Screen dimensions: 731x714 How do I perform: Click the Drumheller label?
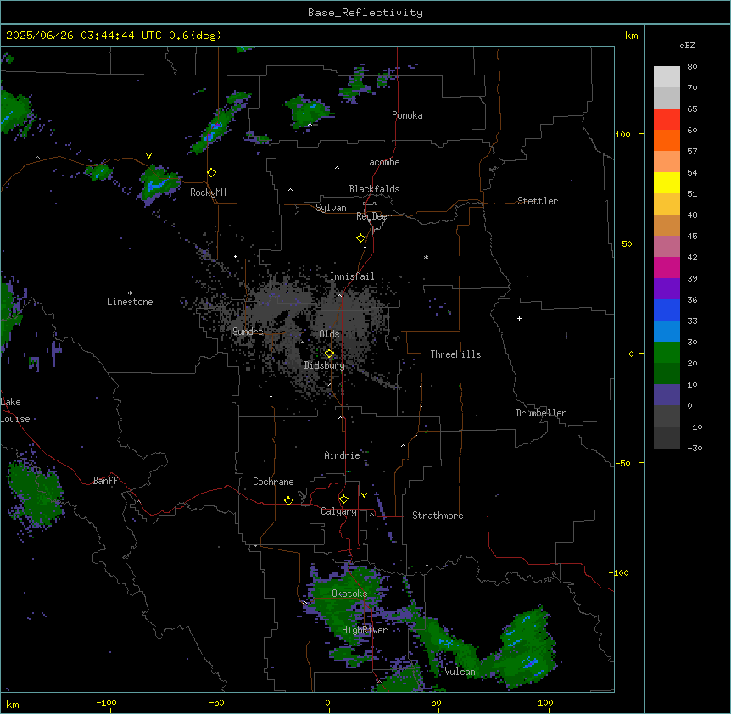click(x=541, y=413)
